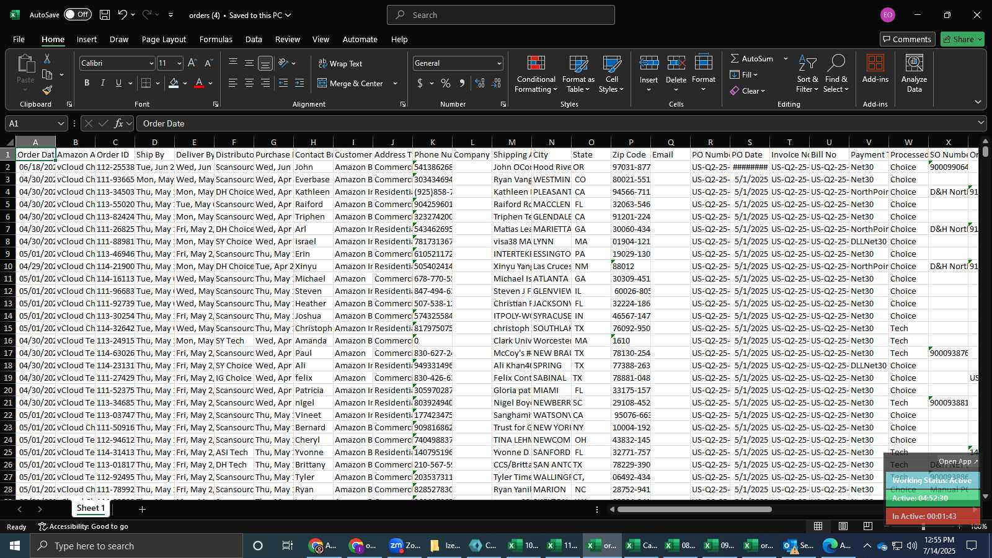Click Merge & Center button
This screenshot has width=992, height=558.
[x=350, y=83]
